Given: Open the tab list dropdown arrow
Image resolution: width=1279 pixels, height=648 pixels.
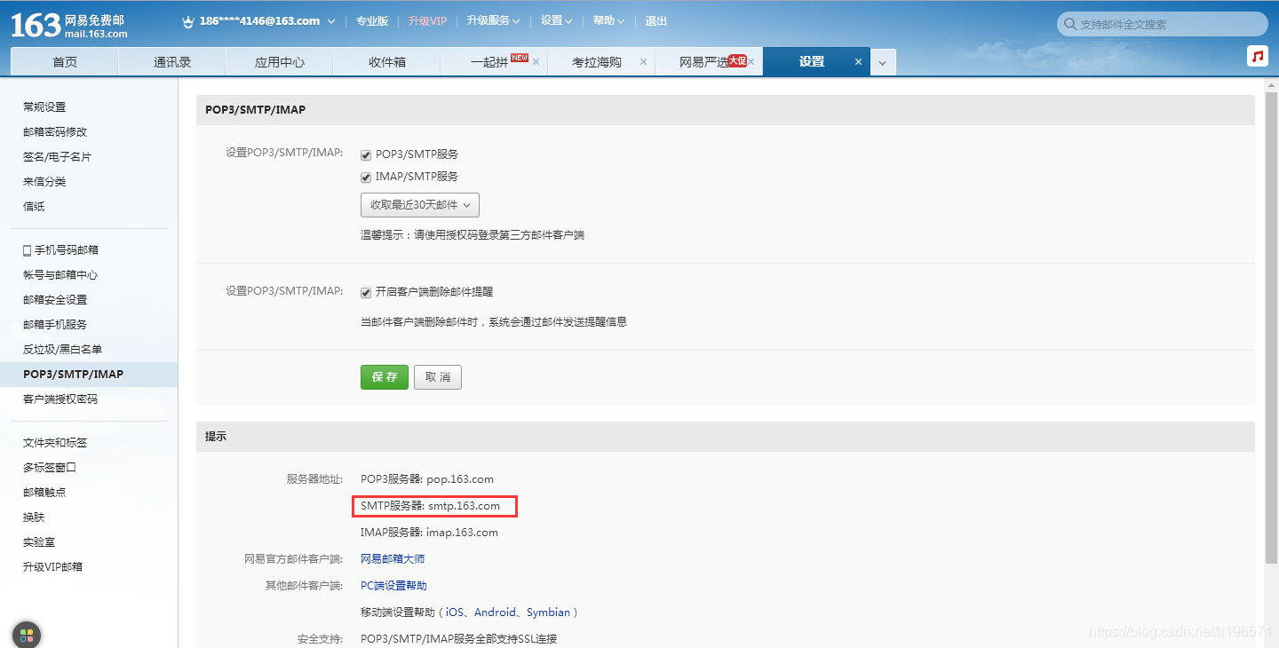Looking at the screenshot, I should pyautogui.click(x=883, y=62).
